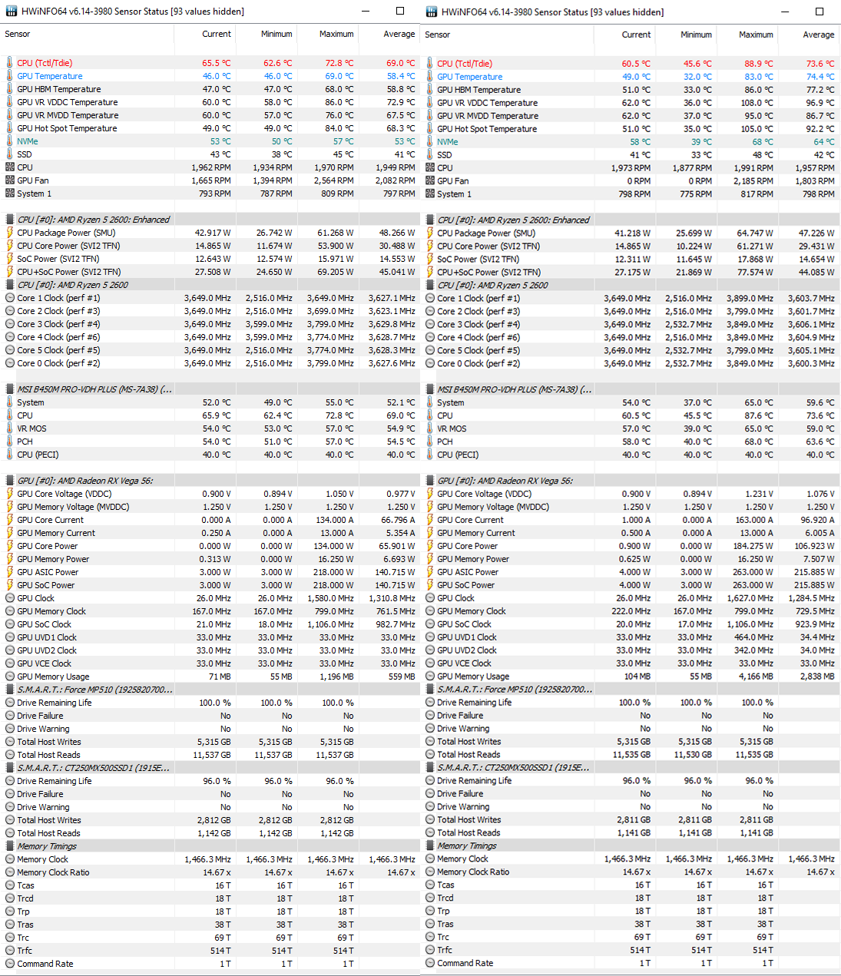Select Core 3 Clock (perf #4) row in right window

[x=631, y=325]
